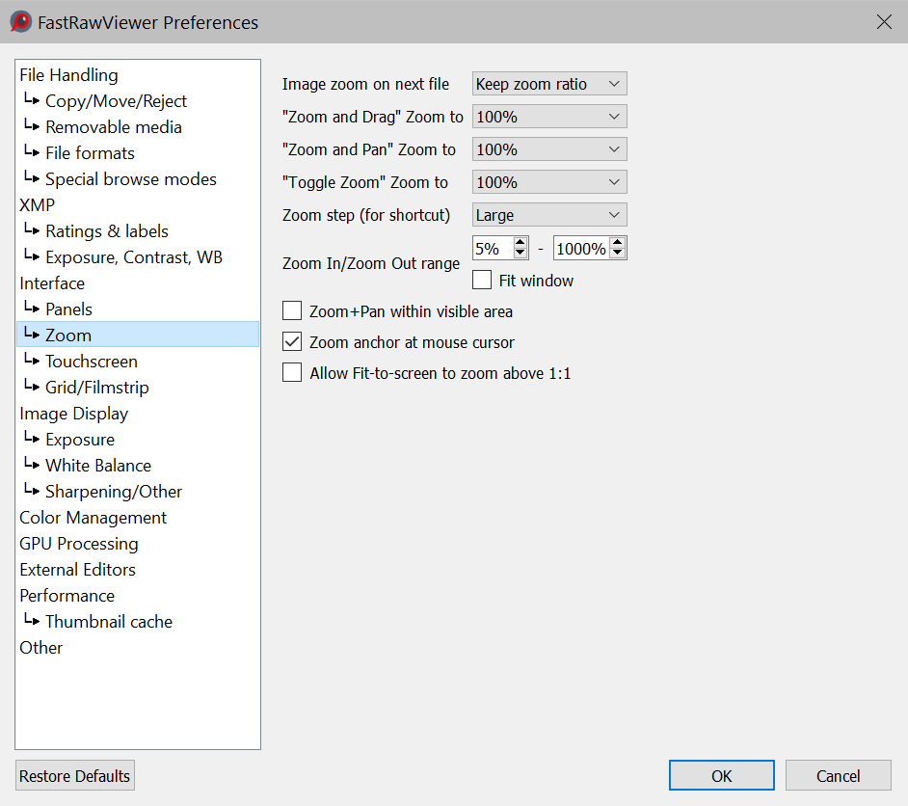Confirm preferences with the OK button
Image resolution: width=908 pixels, height=806 pixels.
[x=721, y=776]
